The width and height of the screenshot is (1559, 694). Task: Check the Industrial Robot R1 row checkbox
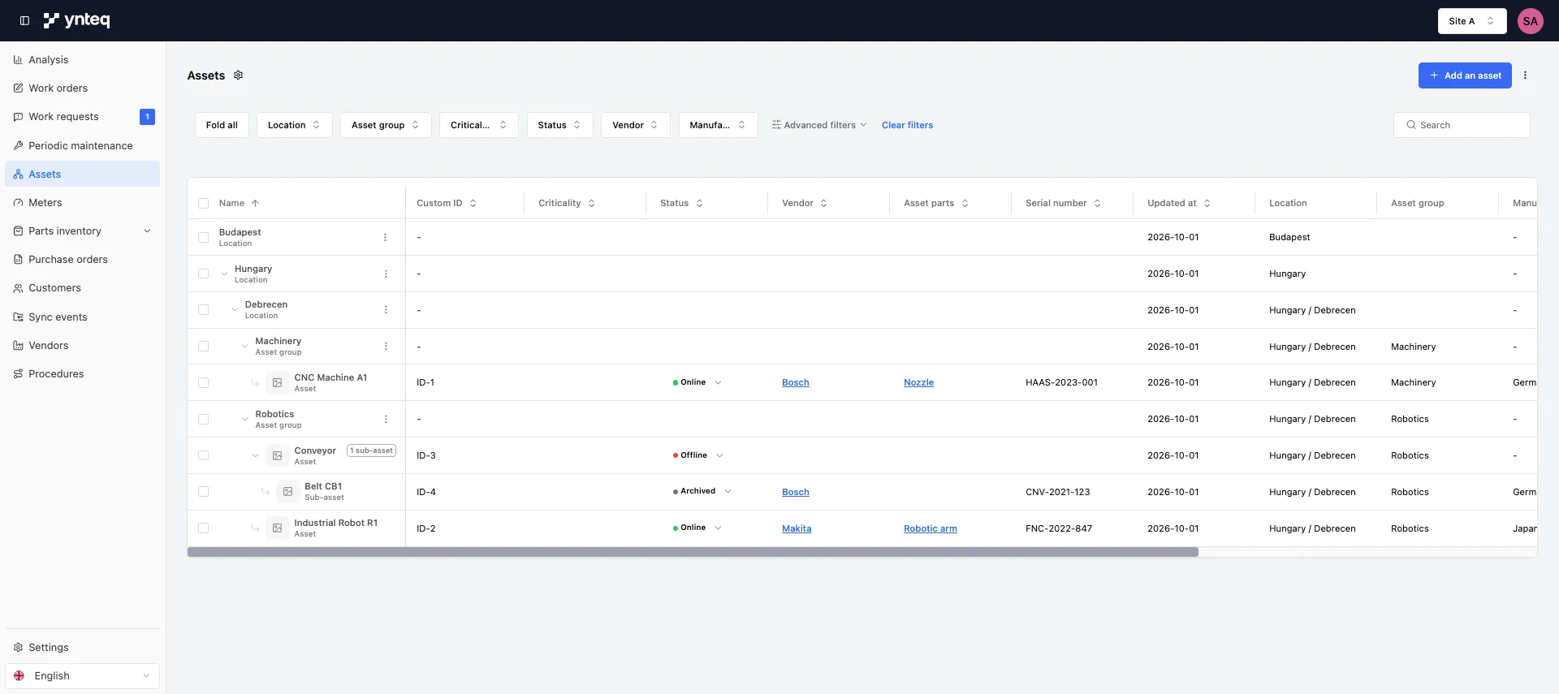tap(203, 528)
